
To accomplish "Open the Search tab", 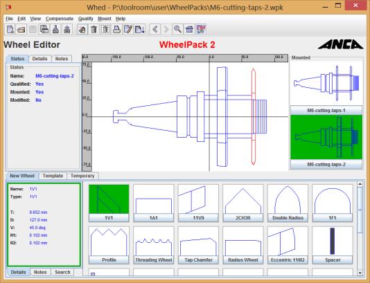I will coord(62,272).
